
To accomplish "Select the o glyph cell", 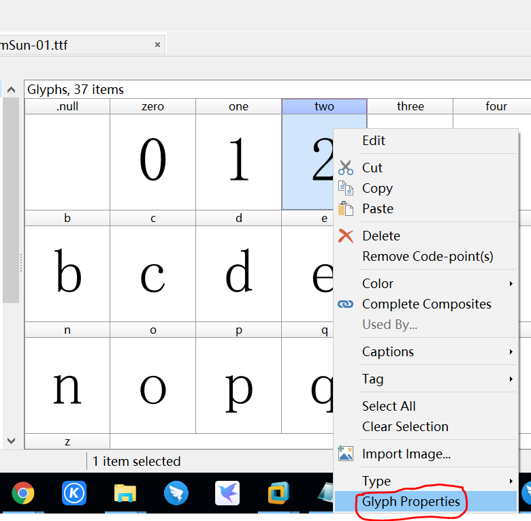I will 152,385.
